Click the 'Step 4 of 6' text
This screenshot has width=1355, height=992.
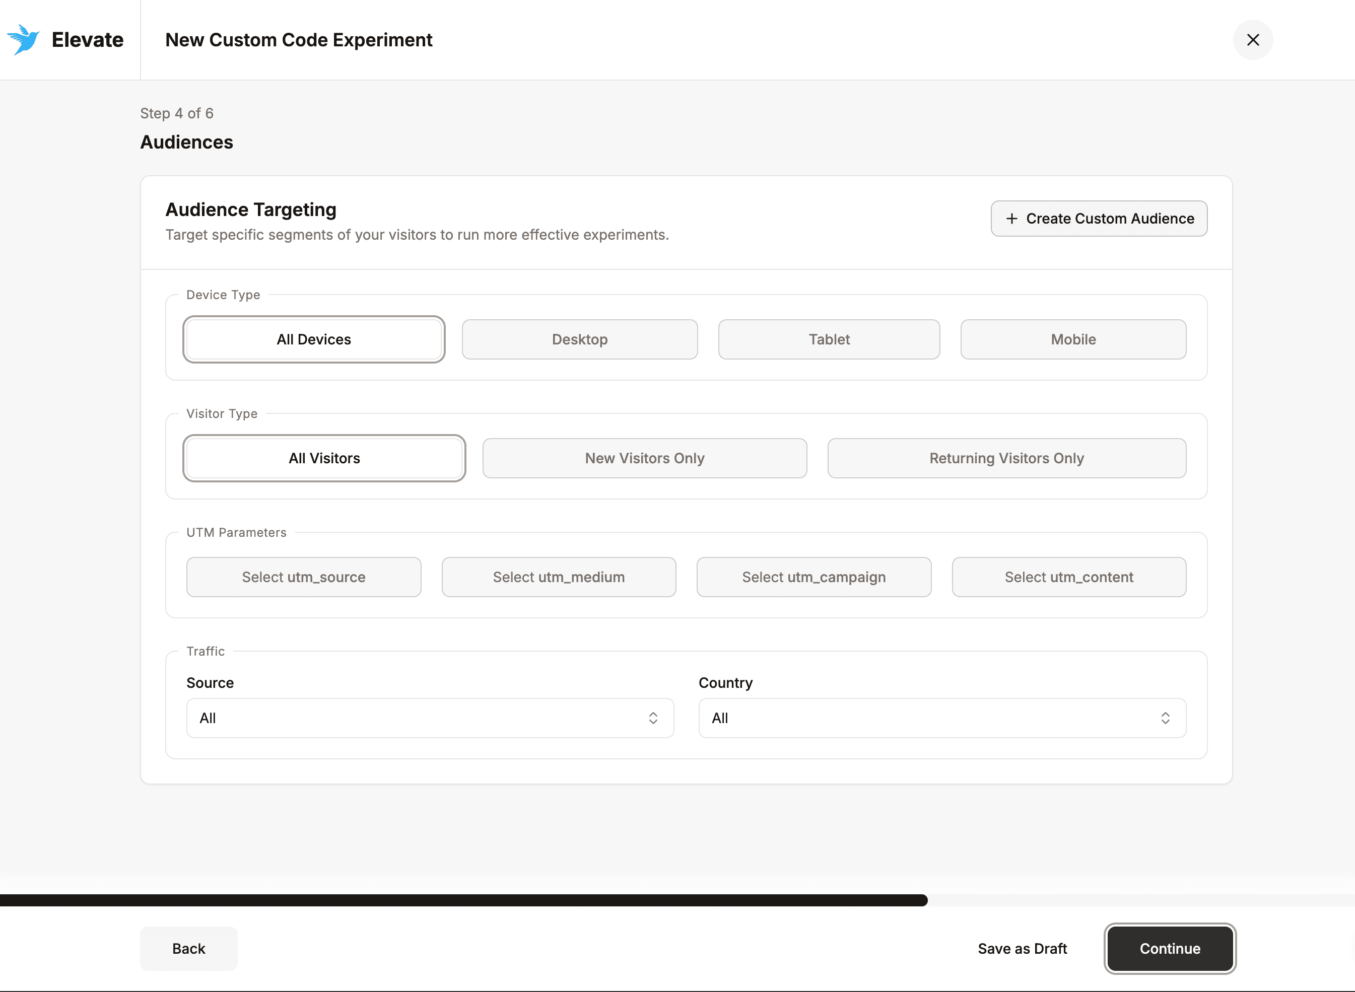(177, 113)
